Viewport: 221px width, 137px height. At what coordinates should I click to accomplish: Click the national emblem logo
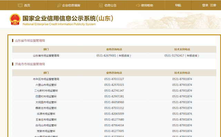15,19
